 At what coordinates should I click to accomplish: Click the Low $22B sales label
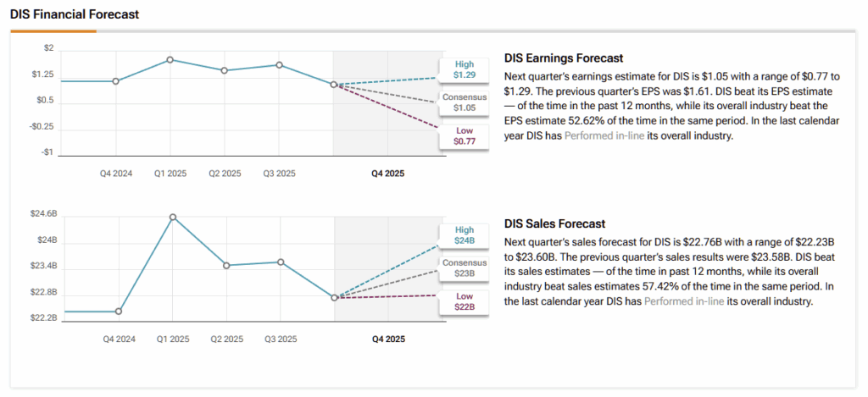464,301
